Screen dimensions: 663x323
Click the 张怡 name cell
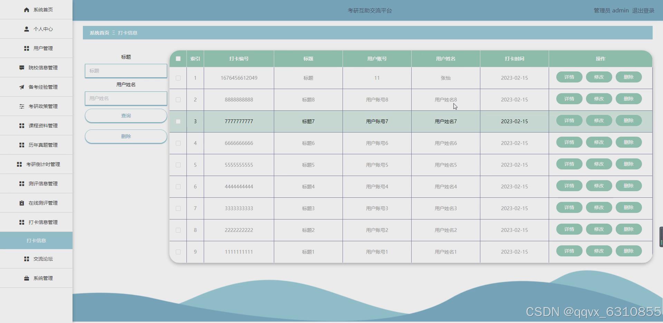coord(446,78)
